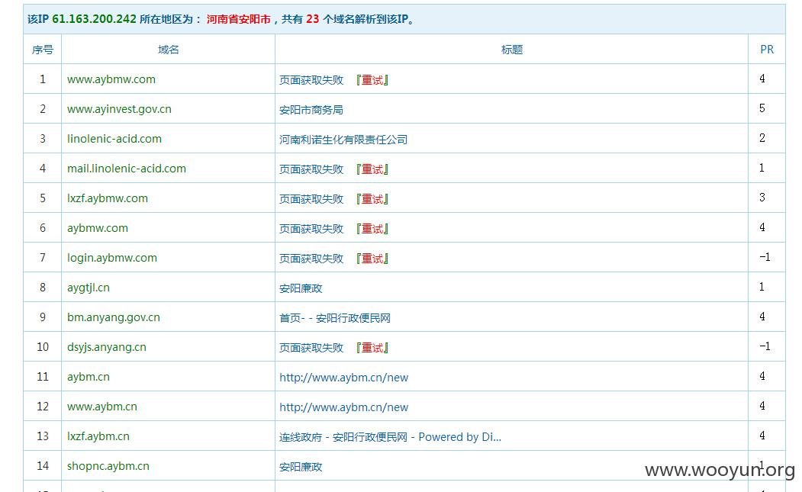Screen dimensions: 802x492
Task: Open the linolenic-acid.com domain link
Action: (x=114, y=139)
